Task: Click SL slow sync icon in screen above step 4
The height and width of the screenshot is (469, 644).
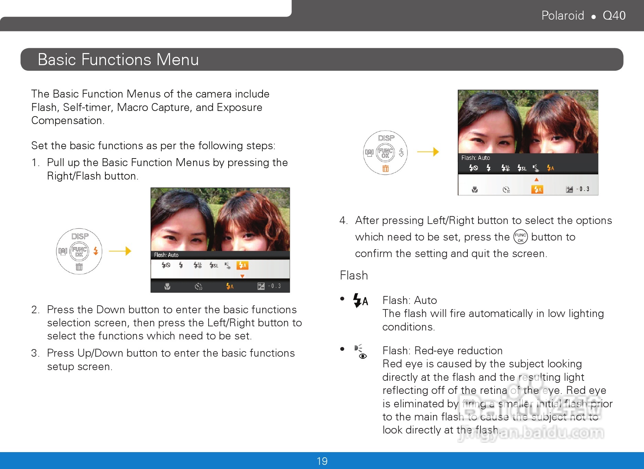Action: point(522,168)
